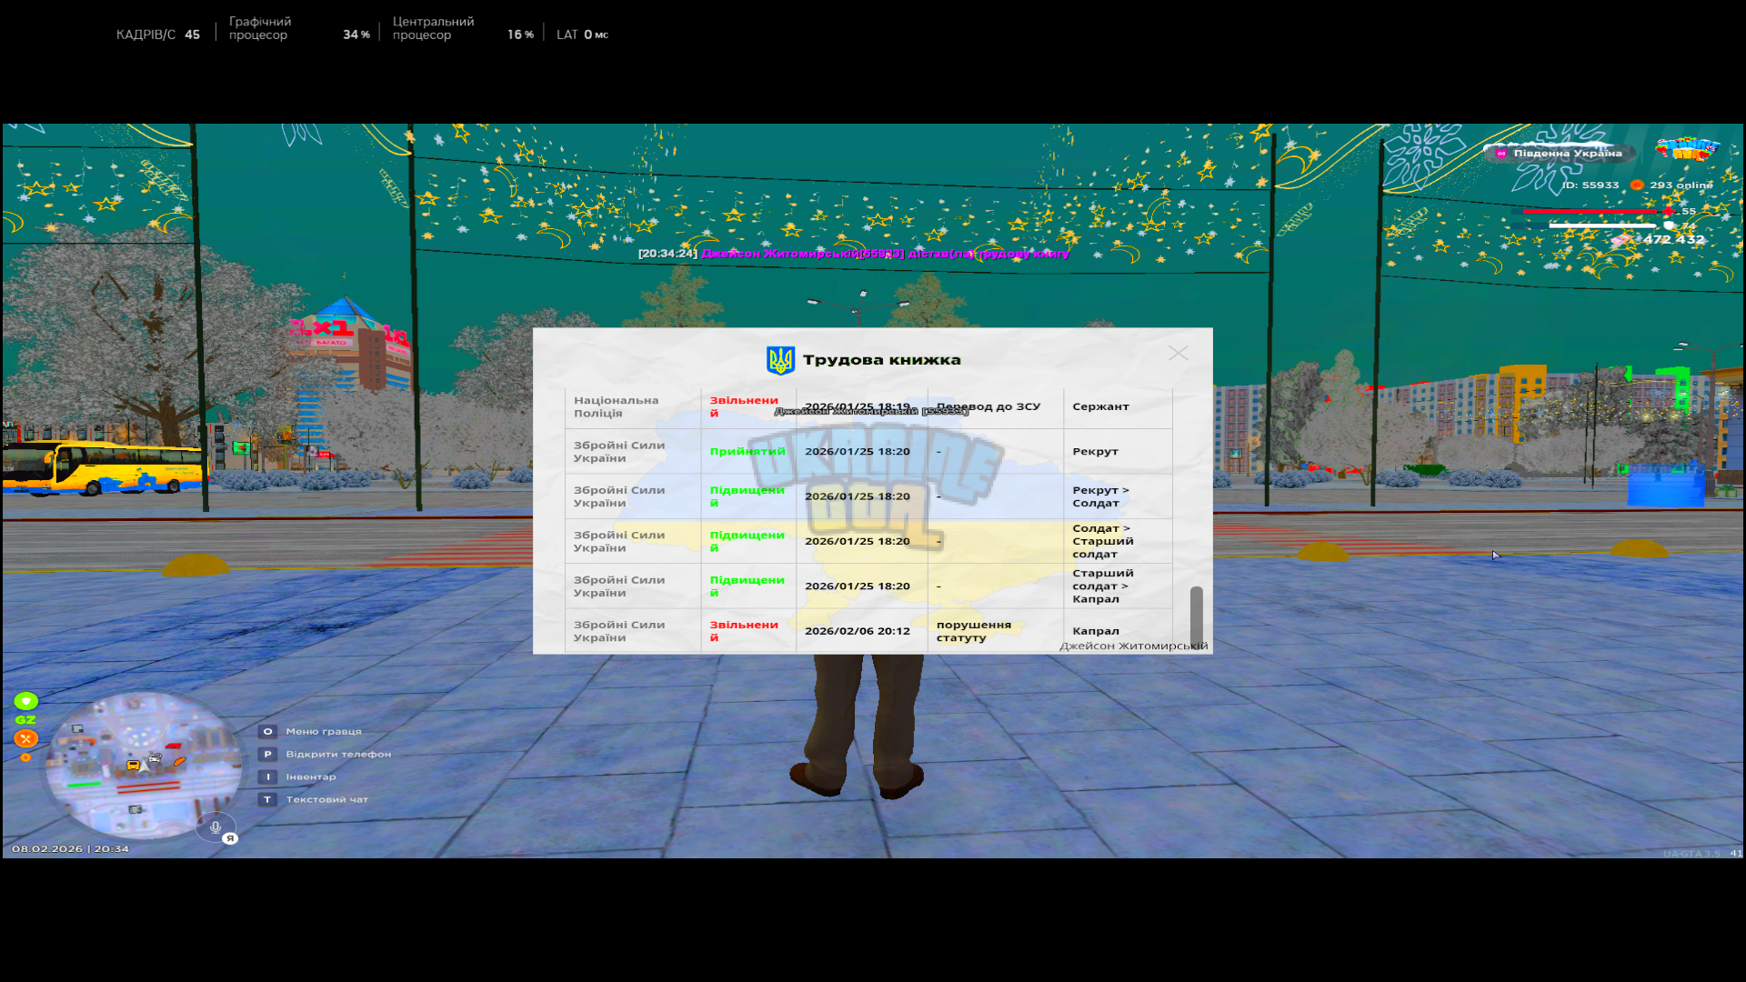Click the round minimap

click(144, 765)
